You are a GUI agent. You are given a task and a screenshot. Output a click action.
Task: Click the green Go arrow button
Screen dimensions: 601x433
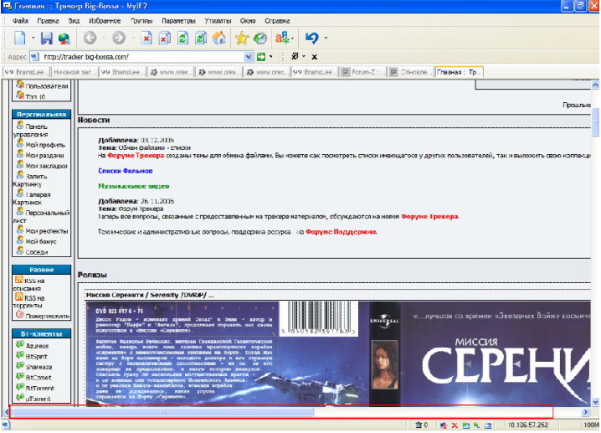click(261, 57)
